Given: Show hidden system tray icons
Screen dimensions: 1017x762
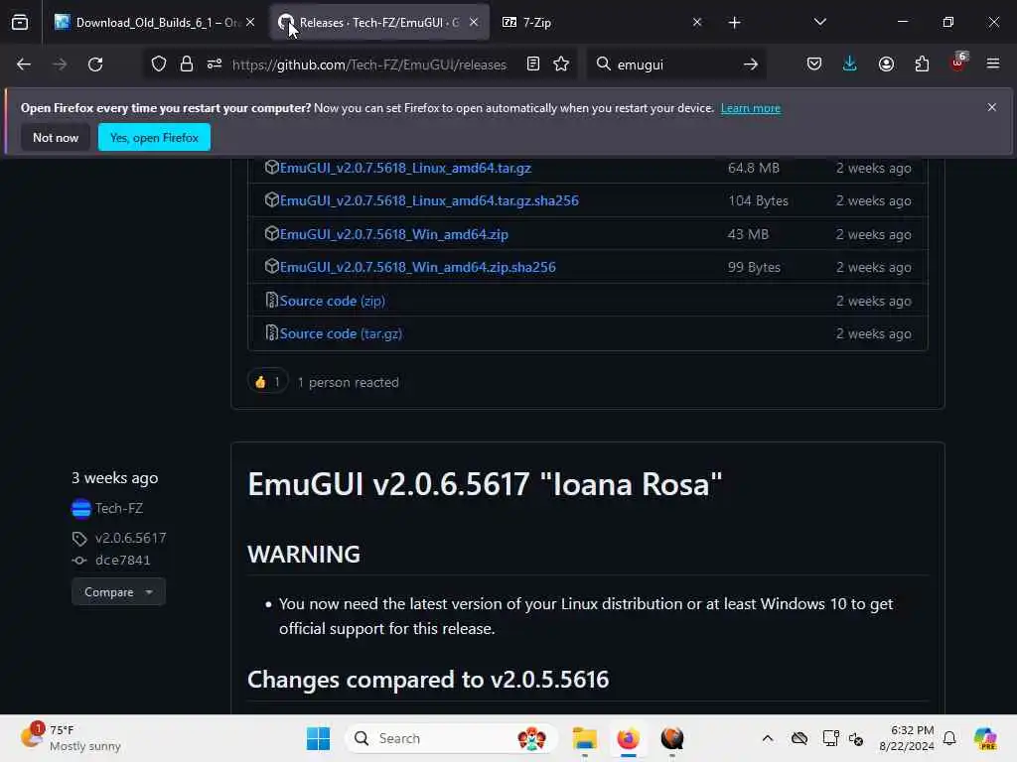Looking at the screenshot, I should (x=768, y=738).
